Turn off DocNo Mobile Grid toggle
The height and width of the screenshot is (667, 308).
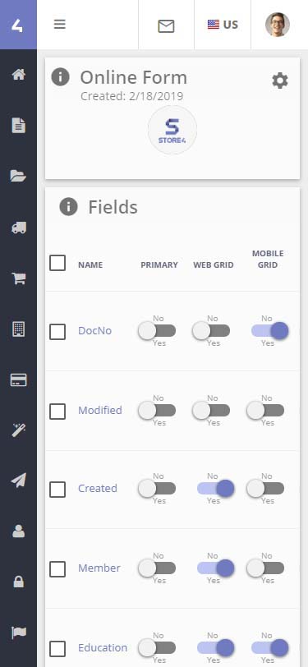[269, 330]
